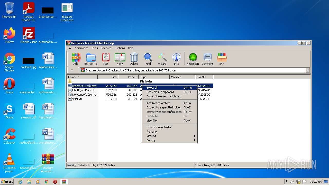Select Newtonsoft.Json.dll in file list

[85, 95]
